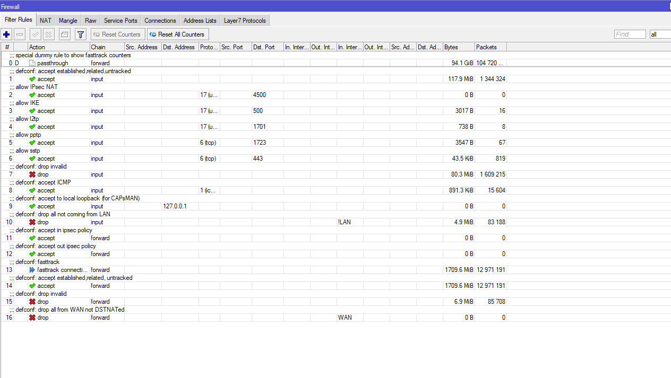
Task: Click the fasttrack icon on rule 13
Action: tap(32, 269)
